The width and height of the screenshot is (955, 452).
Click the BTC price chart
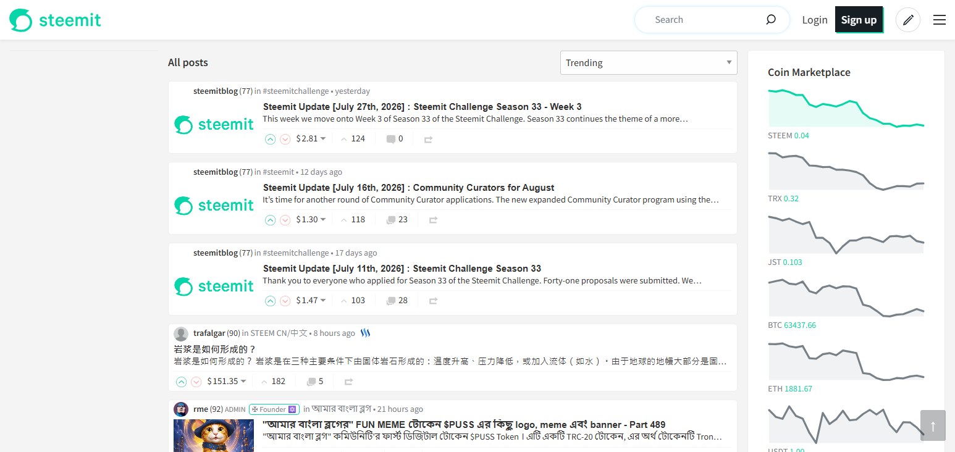click(846, 297)
